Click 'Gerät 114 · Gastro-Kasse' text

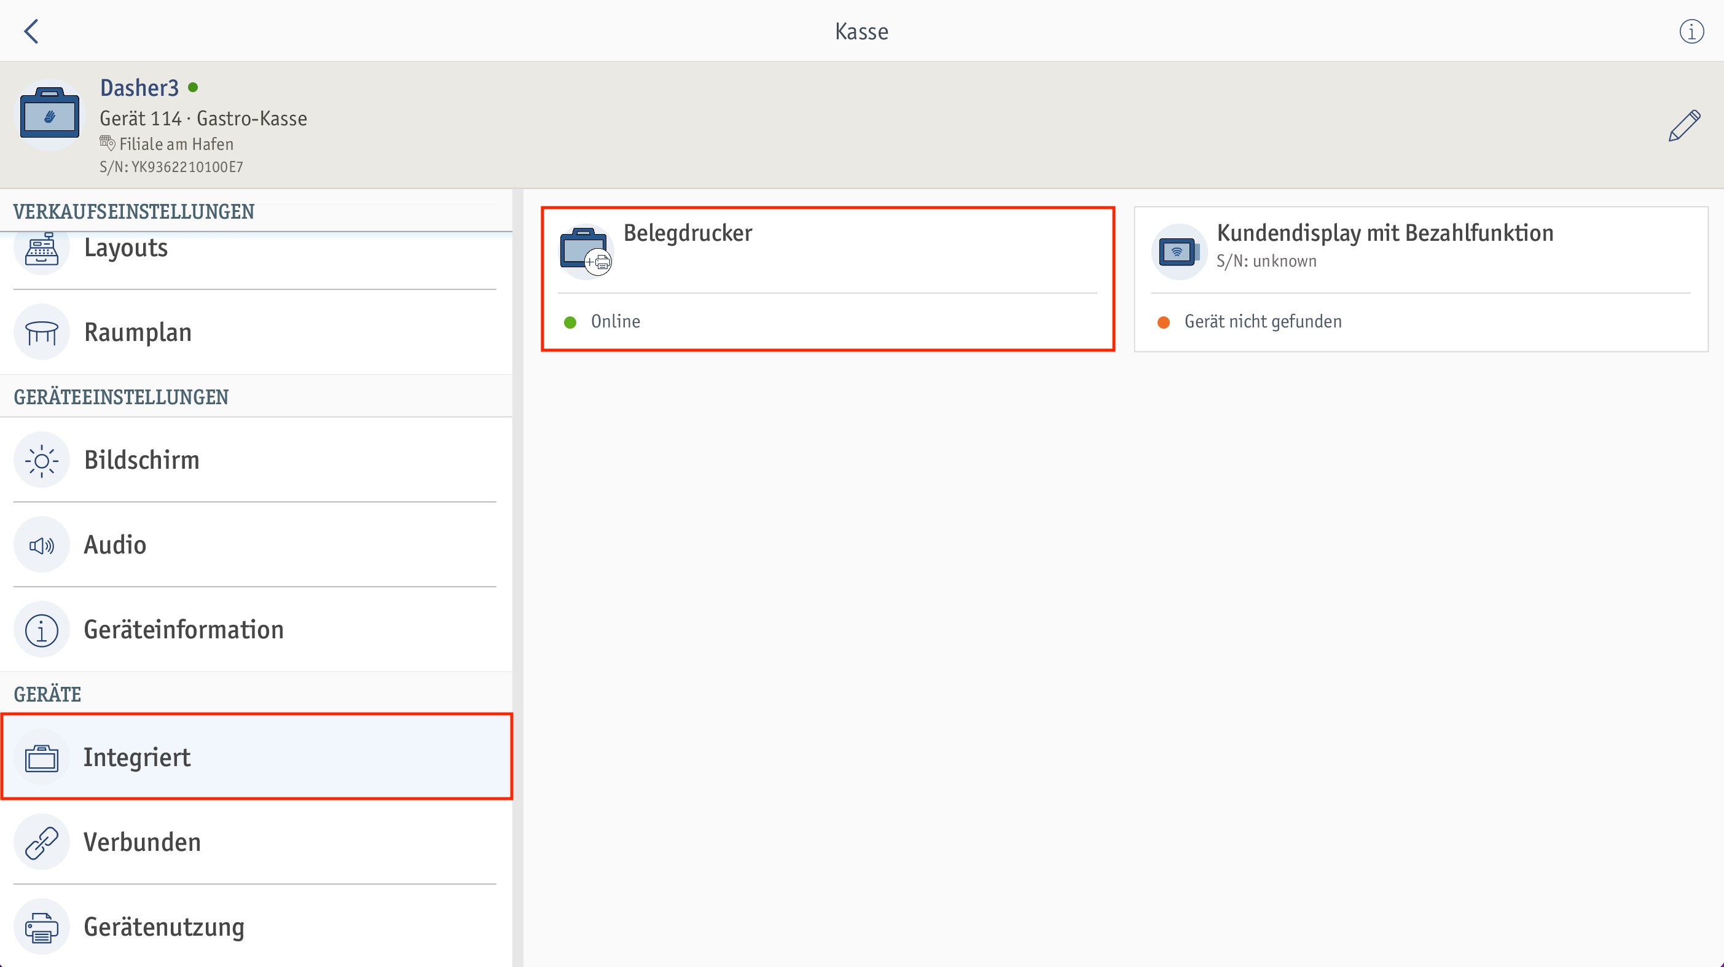[x=203, y=119]
